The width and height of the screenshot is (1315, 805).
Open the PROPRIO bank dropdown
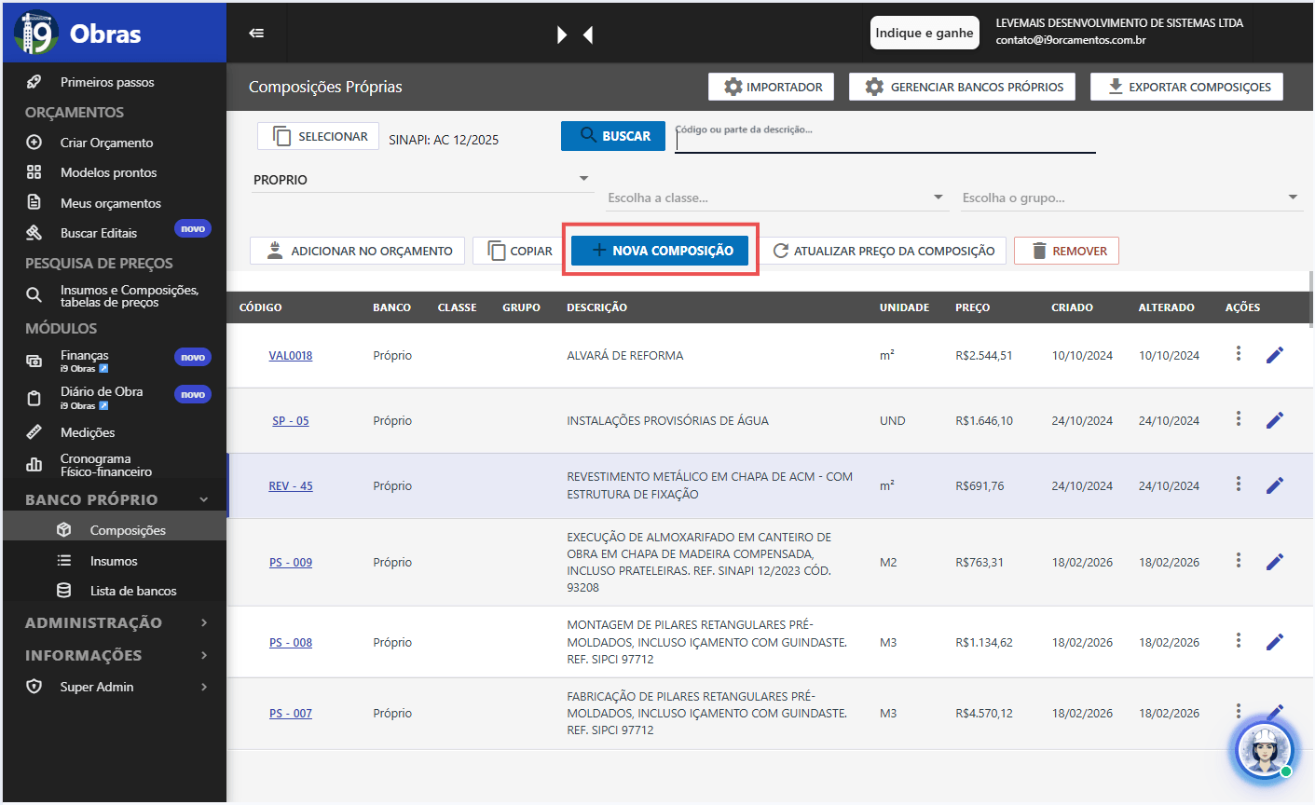point(422,179)
